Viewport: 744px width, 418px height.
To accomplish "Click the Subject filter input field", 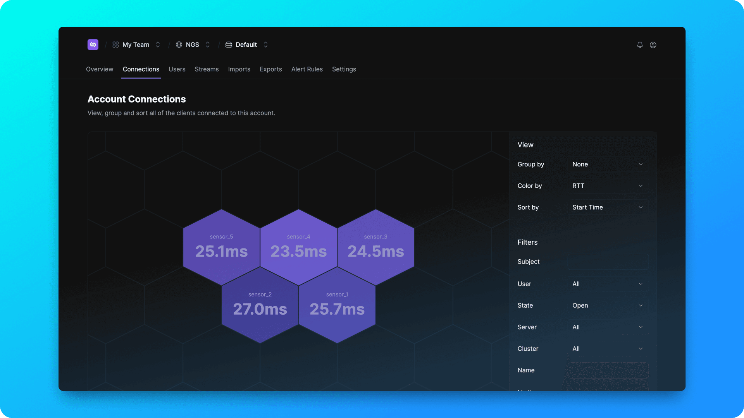I will pos(608,262).
